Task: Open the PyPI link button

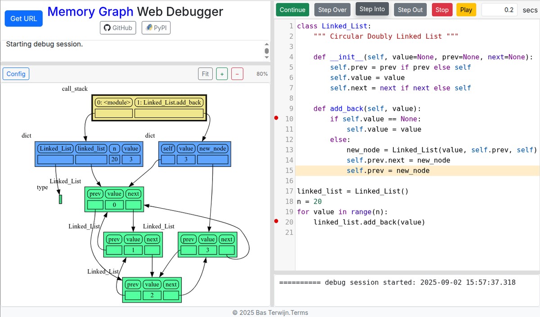Action: [x=156, y=28]
